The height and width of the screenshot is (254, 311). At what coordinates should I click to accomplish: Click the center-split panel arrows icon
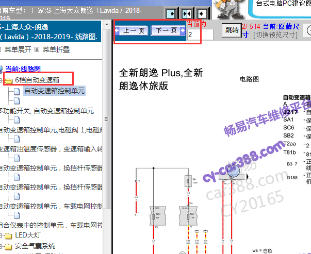point(187,13)
